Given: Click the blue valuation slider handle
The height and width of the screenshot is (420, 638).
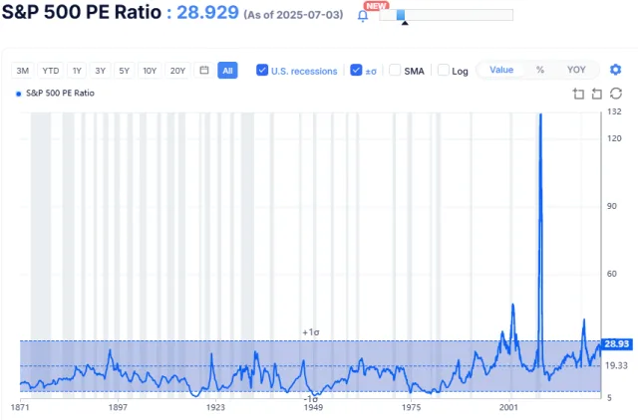Looking at the screenshot, I should [x=401, y=15].
